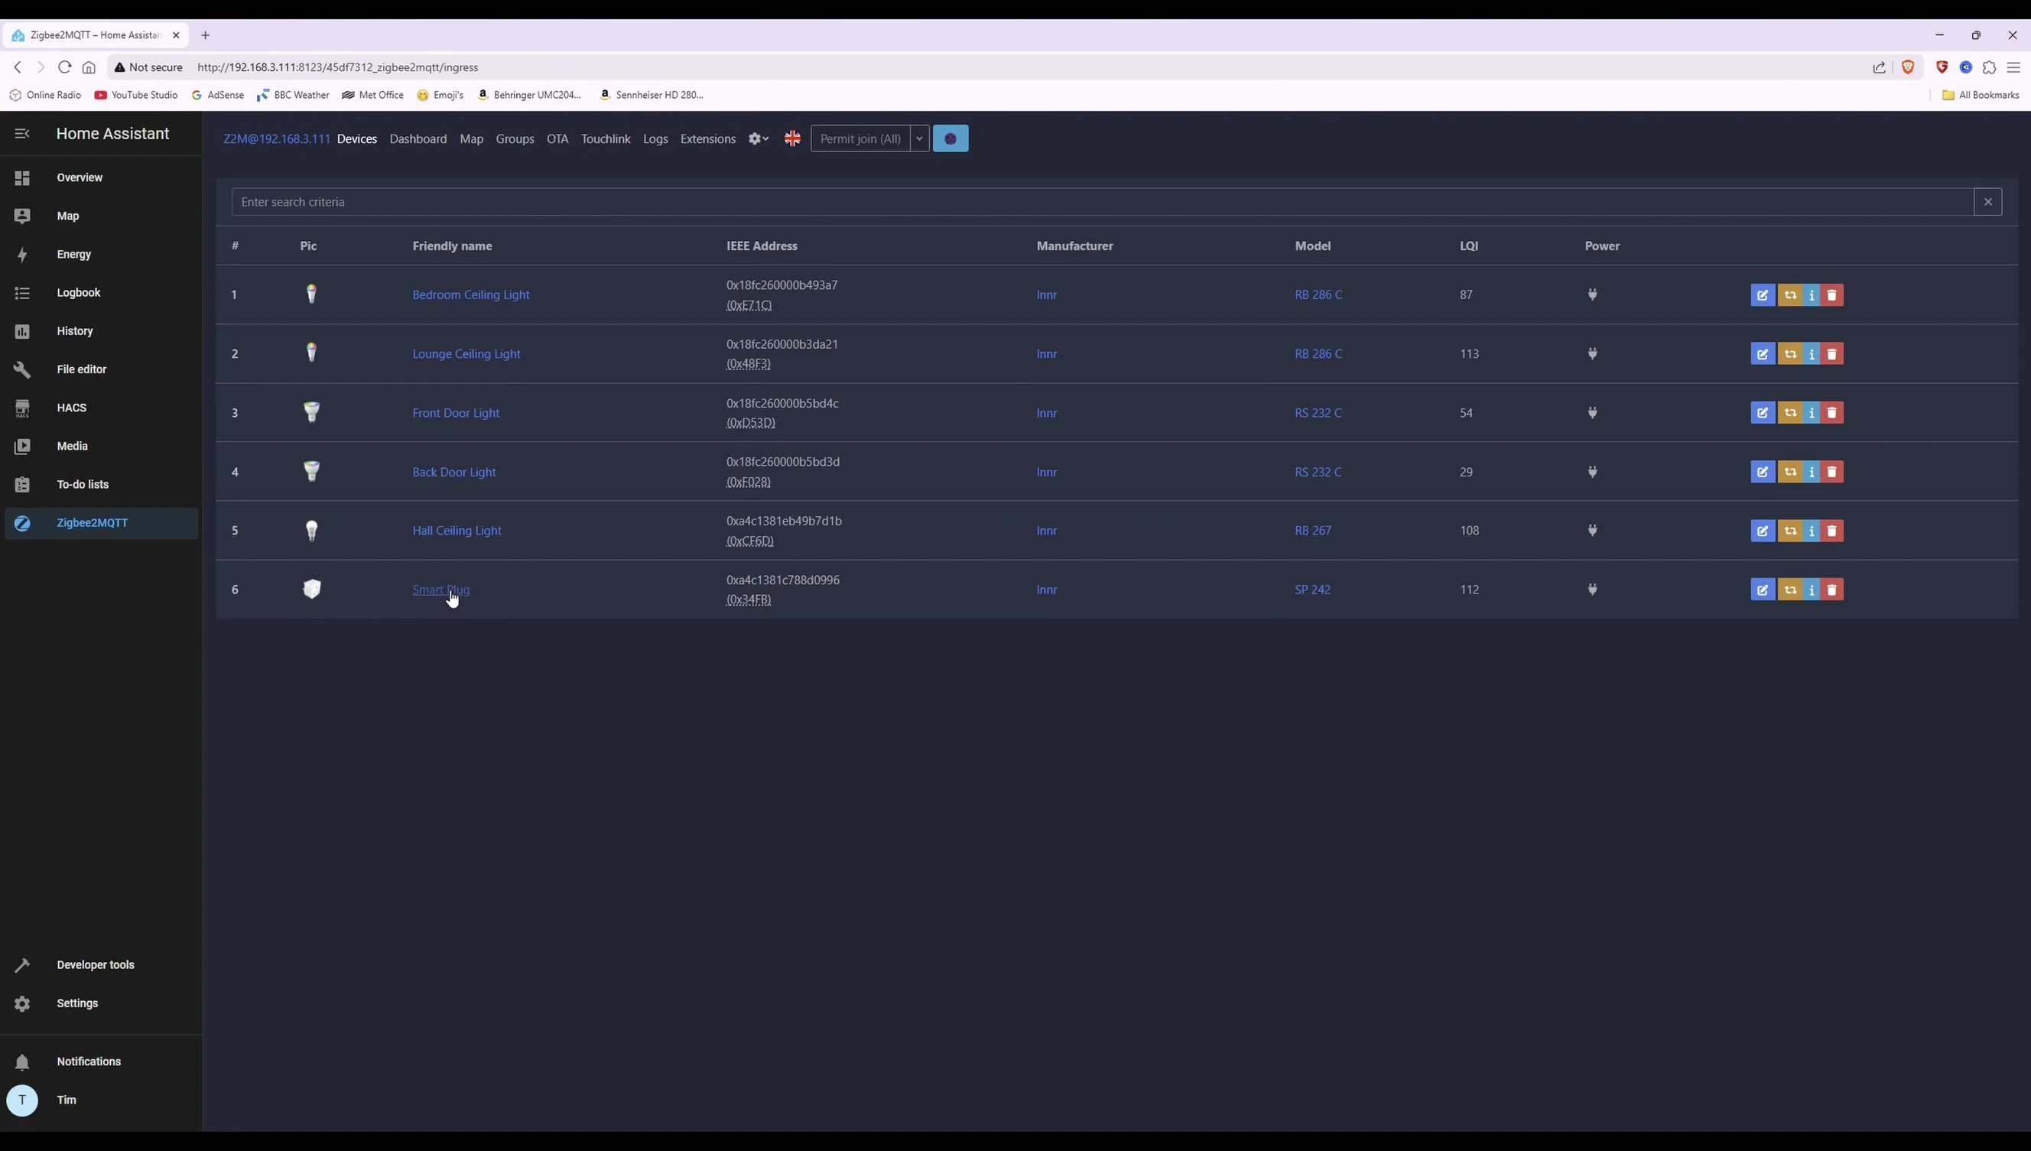Viewport: 2031px width, 1151px height.
Task: Open To-do lists in sidebar
Action: [x=101, y=485]
